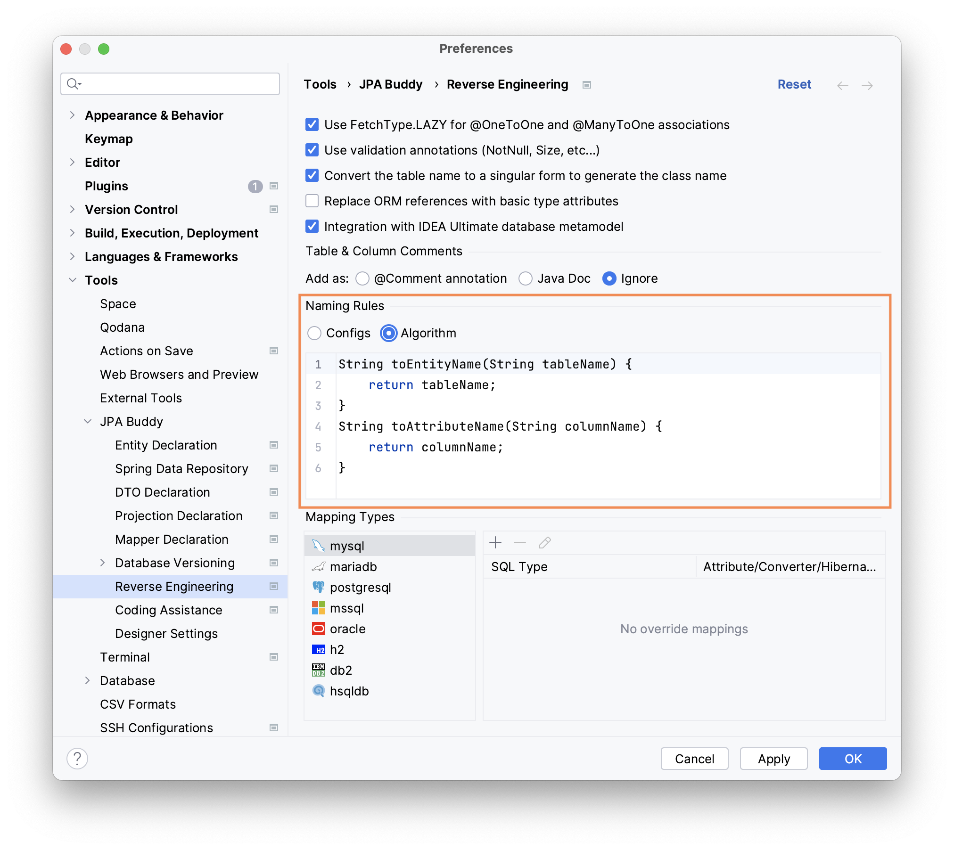The height and width of the screenshot is (850, 954).
Task: Apply the current preference changes
Action: (x=773, y=759)
